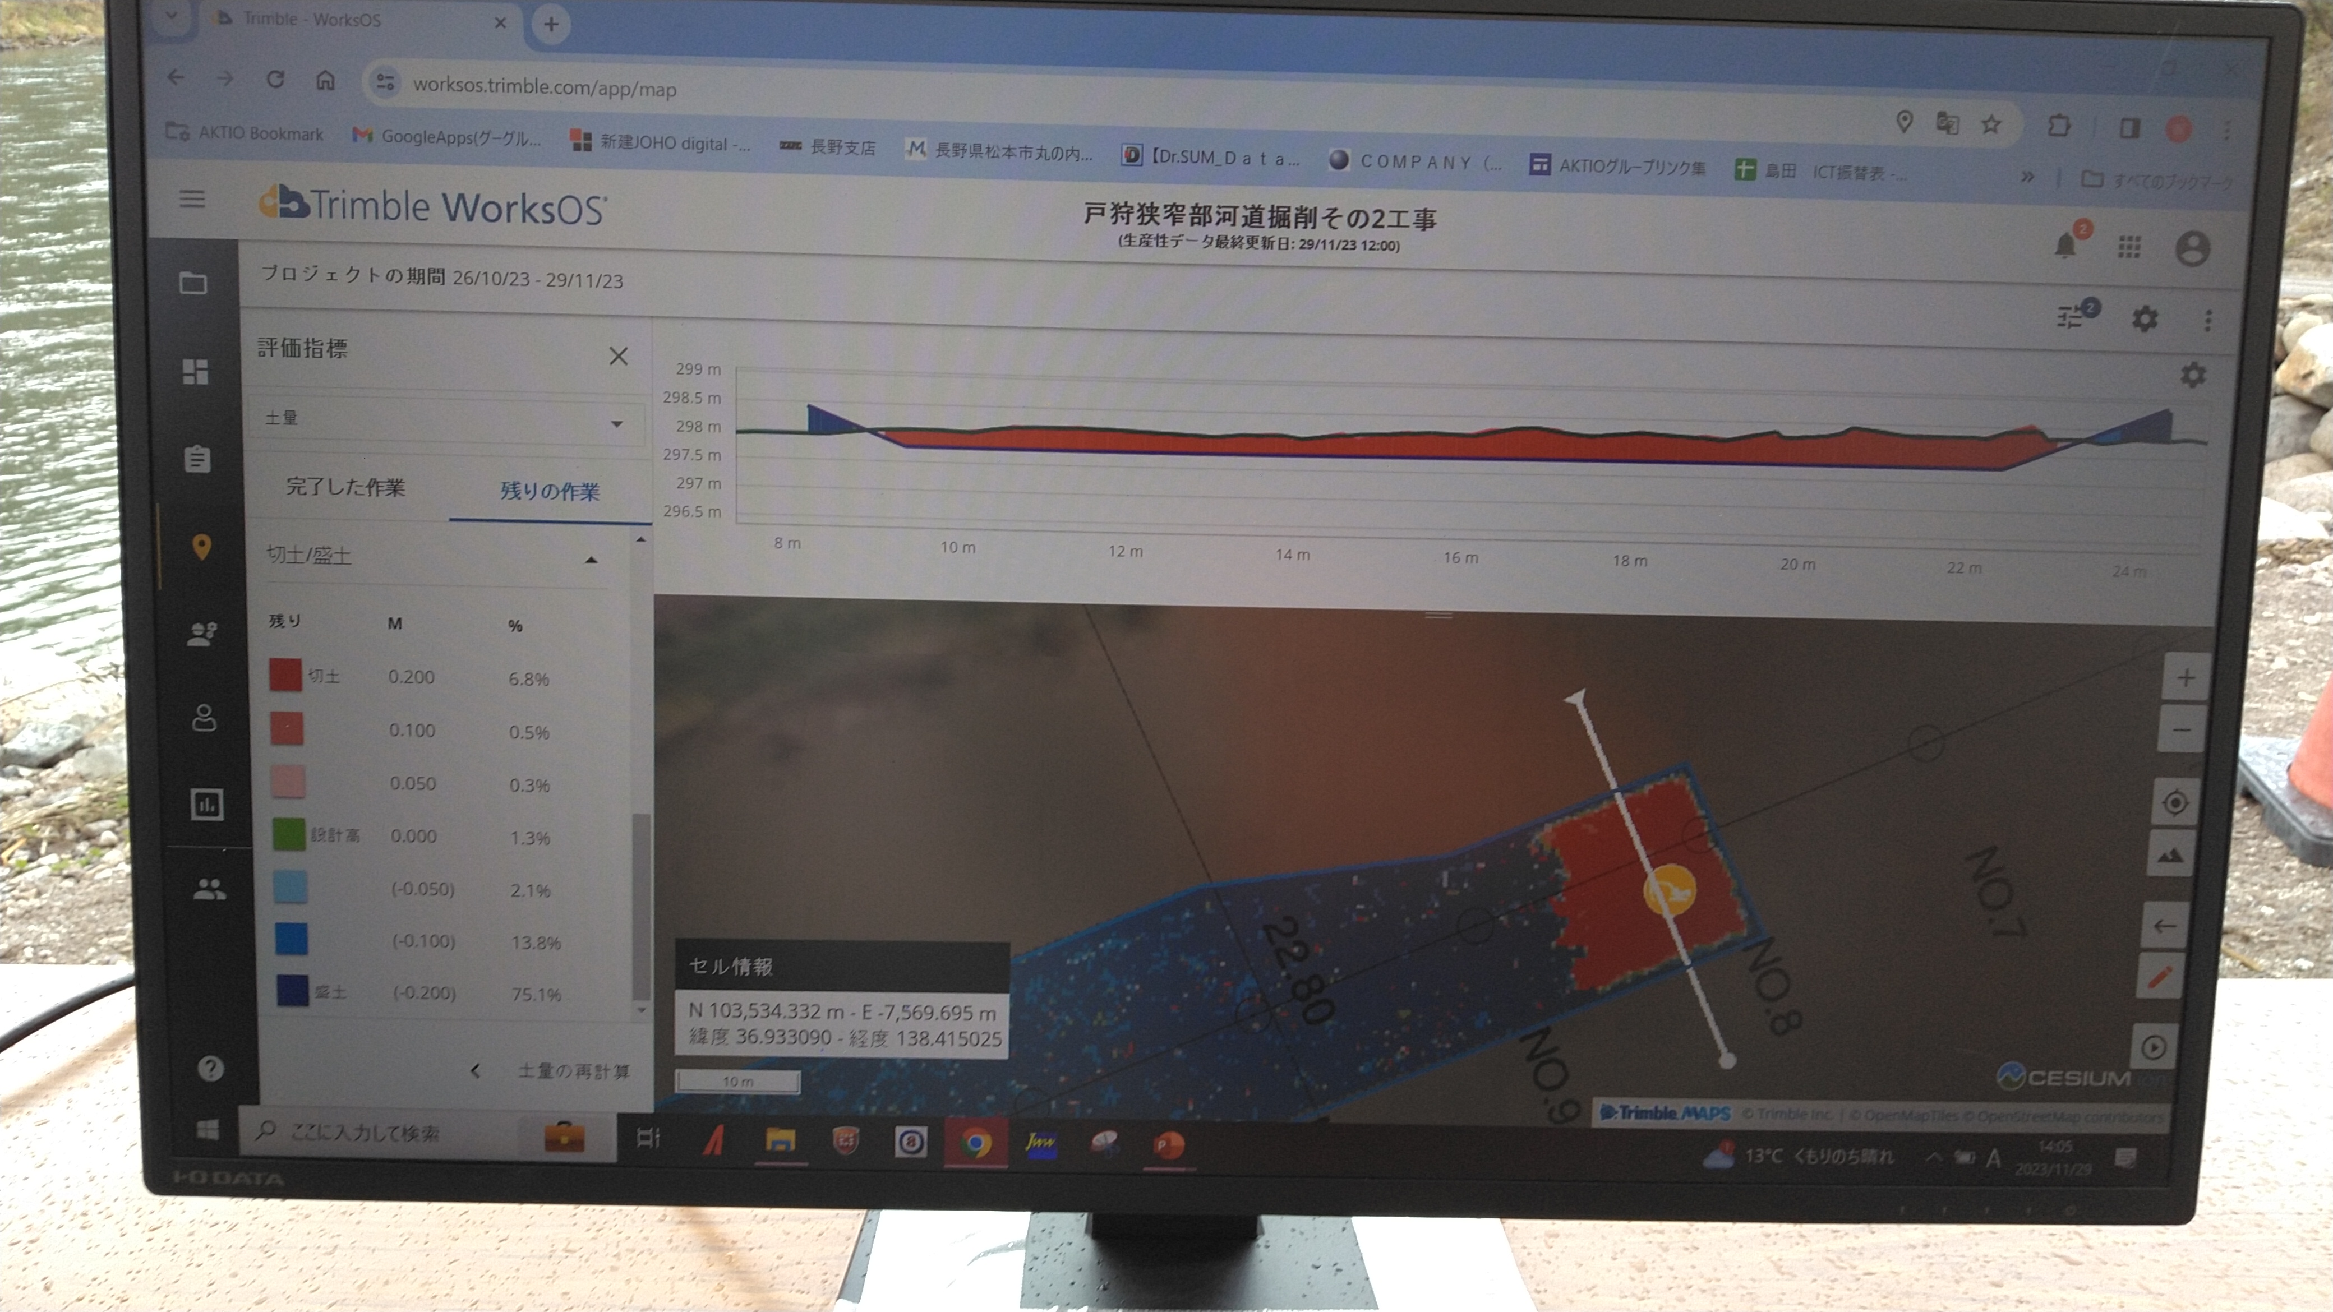Center map on current location target
This screenshot has width=2333, height=1312.
point(2175,803)
